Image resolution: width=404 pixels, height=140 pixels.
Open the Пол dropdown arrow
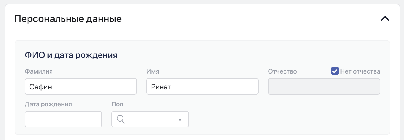[x=180, y=119]
